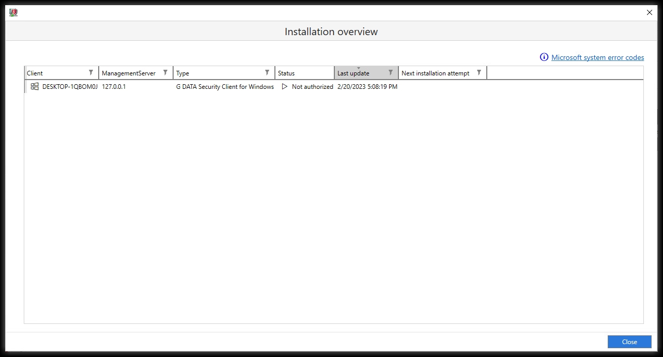This screenshot has height=357, width=663.
Task: Click the info icon beside error codes link
Action: point(544,57)
